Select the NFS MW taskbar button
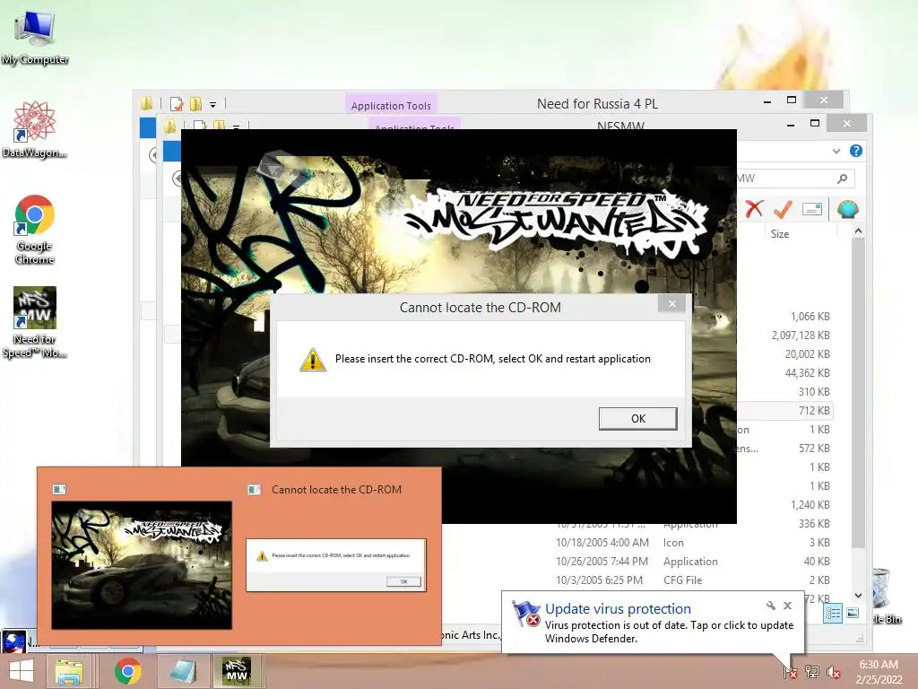This screenshot has width=918, height=689. [x=237, y=671]
